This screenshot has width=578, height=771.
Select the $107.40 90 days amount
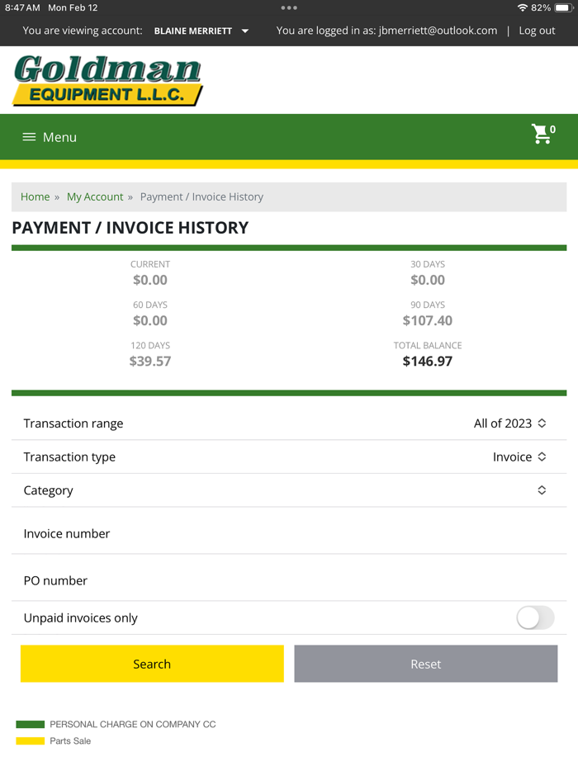(x=427, y=320)
